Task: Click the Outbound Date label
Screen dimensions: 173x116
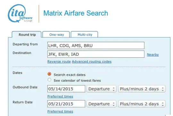Action: pos(25,87)
